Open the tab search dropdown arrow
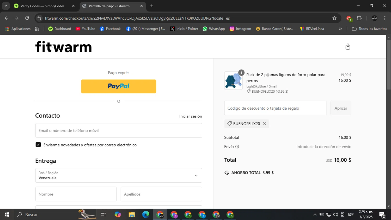This screenshot has width=391, height=220. click(x=5, y=6)
